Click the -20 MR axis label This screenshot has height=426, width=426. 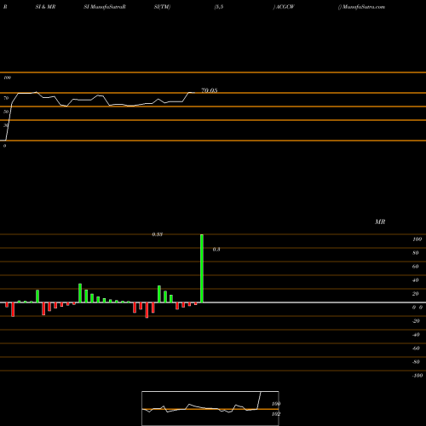click(x=416, y=321)
